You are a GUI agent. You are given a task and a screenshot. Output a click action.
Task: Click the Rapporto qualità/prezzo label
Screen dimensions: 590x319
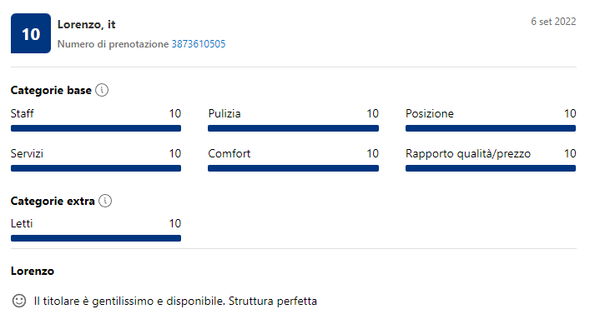[468, 154]
